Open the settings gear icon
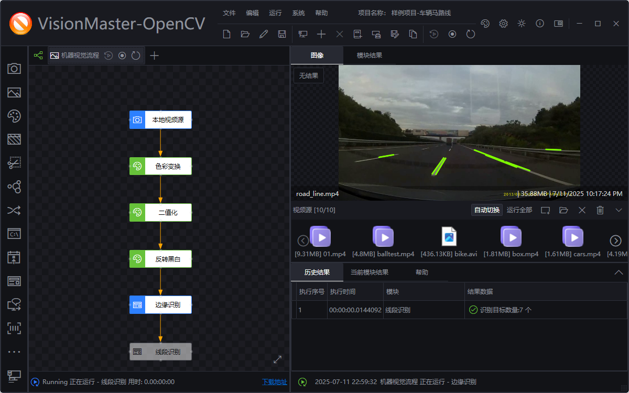The height and width of the screenshot is (393, 629). pyautogui.click(x=503, y=24)
